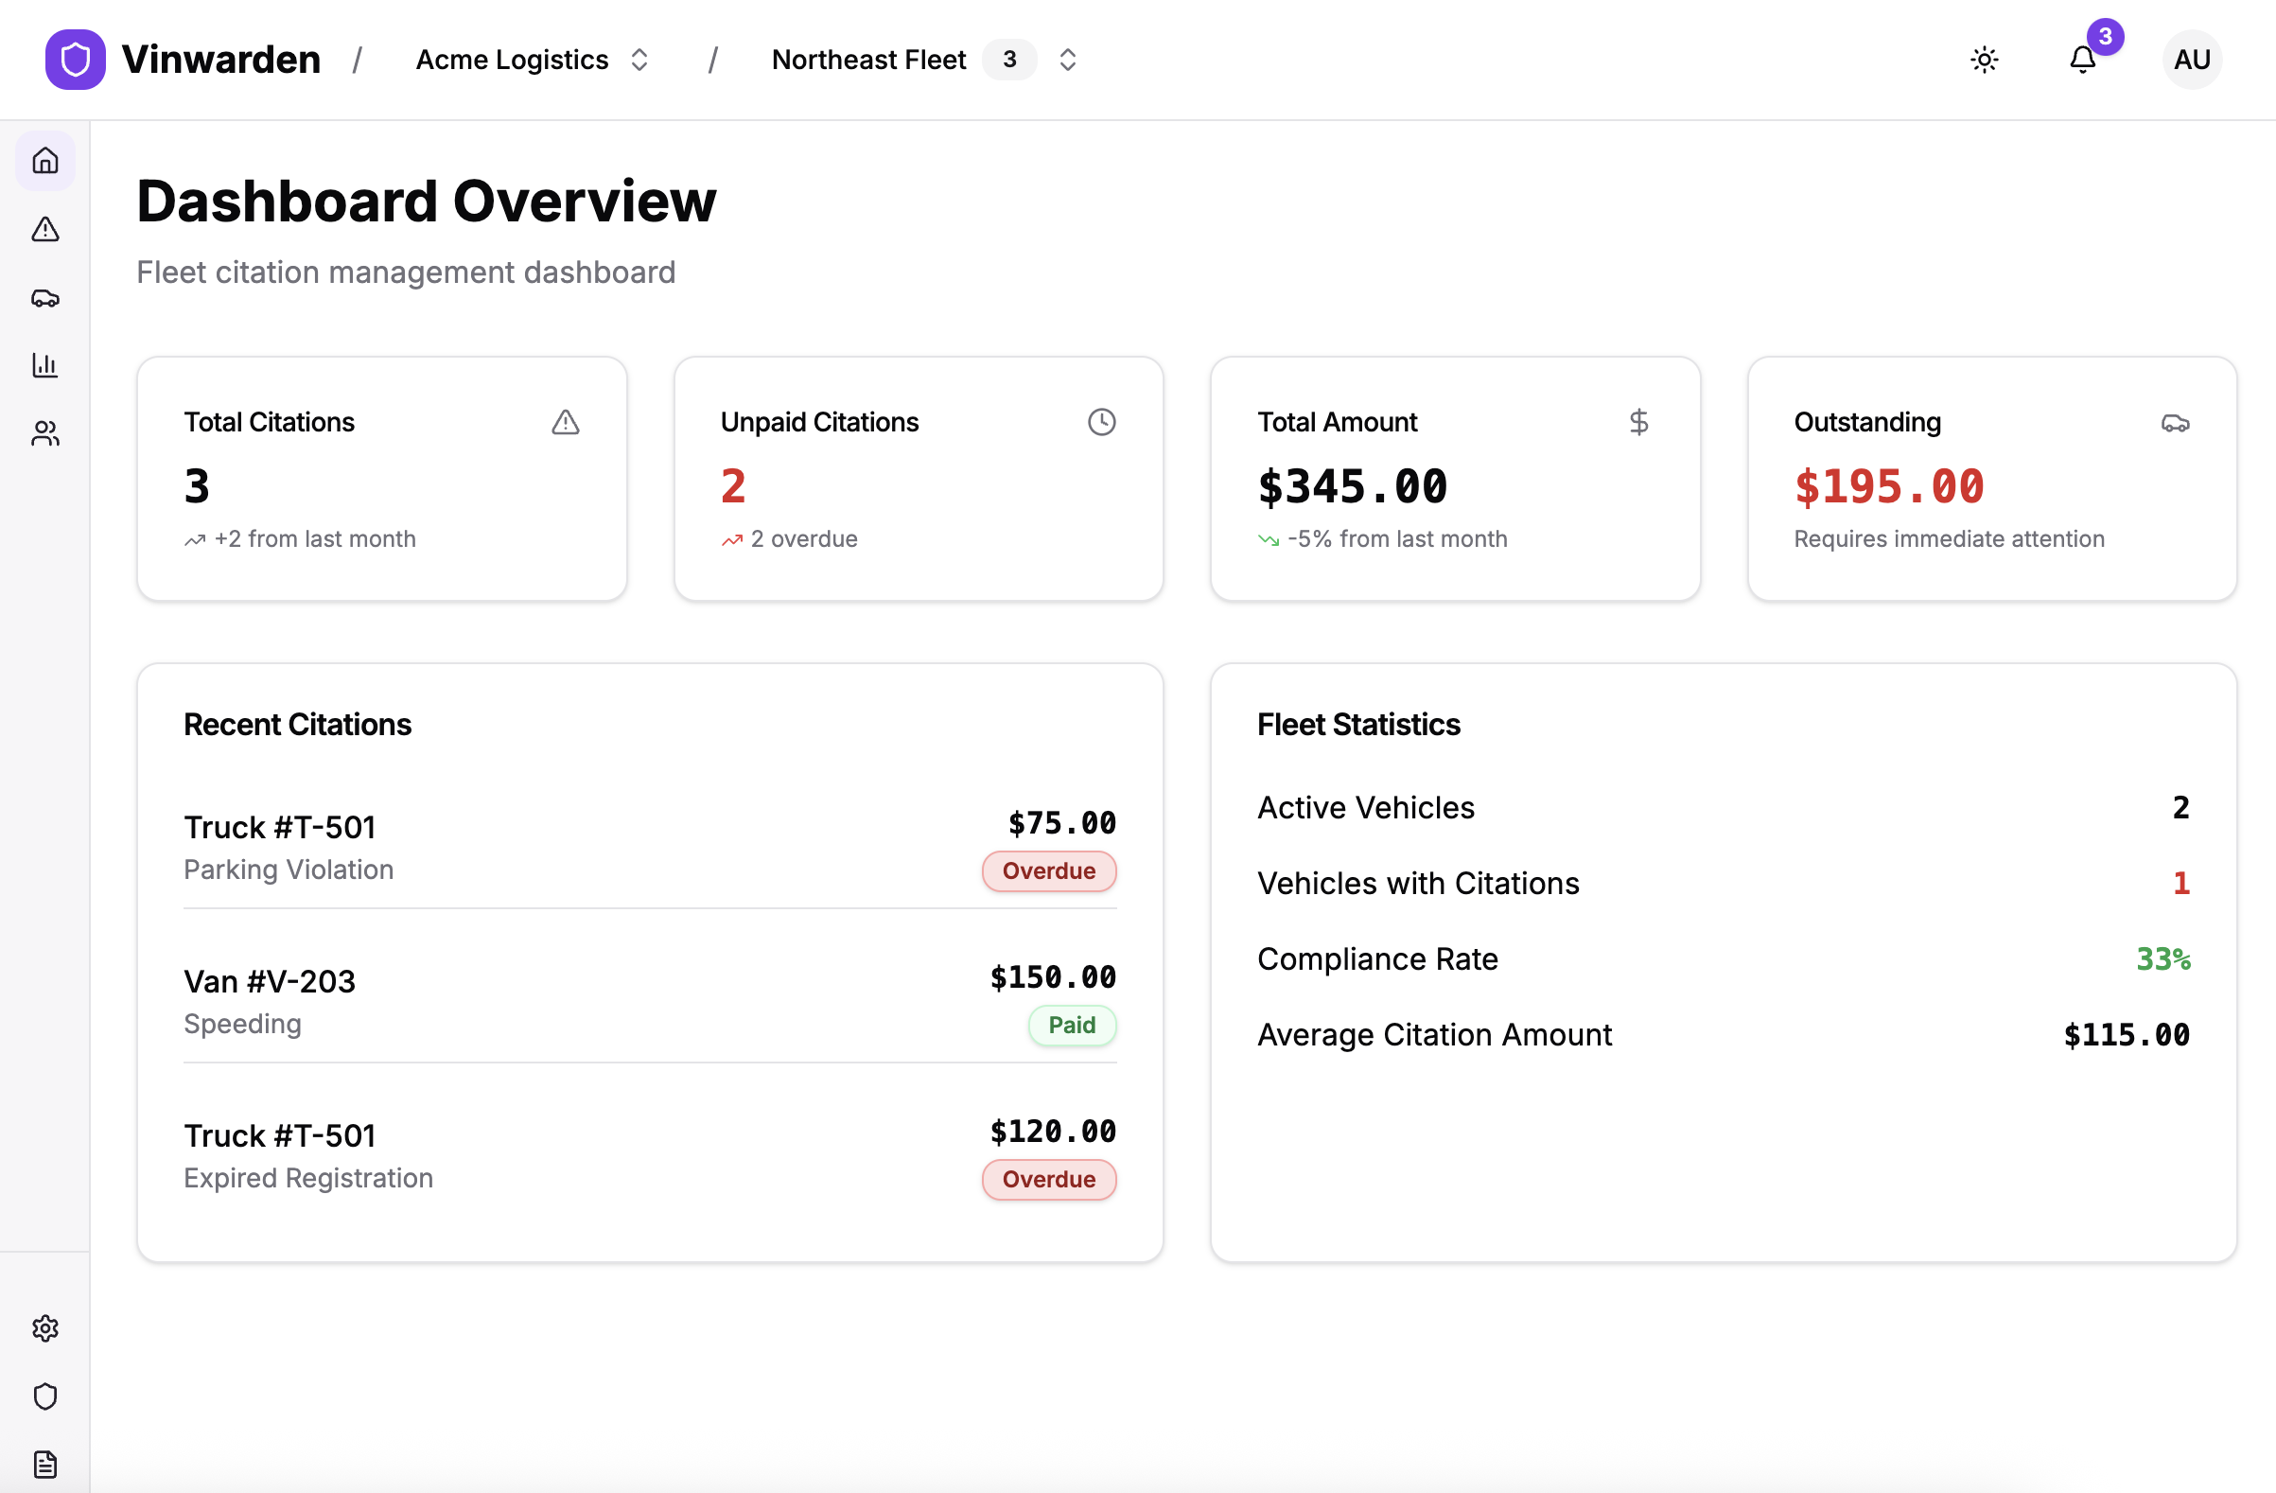Toggle light/dark theme sun icon
The image size is (2276, 1493).
pyautogui.click(x=1985, y=61)
